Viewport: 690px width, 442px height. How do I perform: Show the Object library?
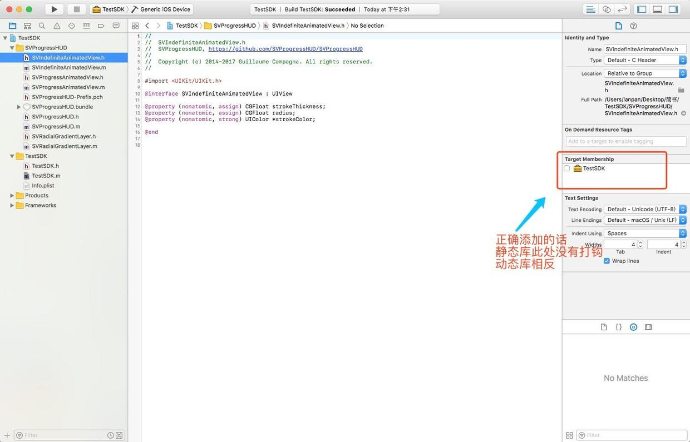click(x=633, y=327)
